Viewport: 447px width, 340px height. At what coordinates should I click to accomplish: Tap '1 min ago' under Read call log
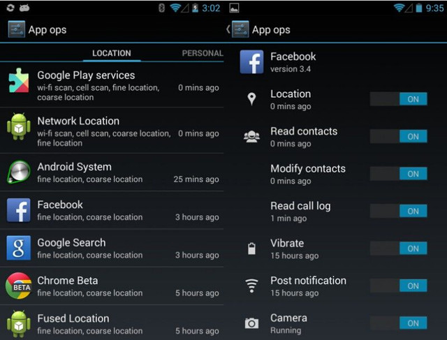[288, 219]
